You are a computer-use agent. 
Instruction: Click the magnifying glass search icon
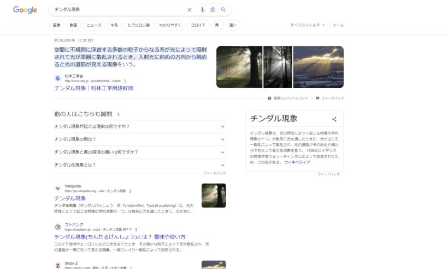(x=223, y=10)
